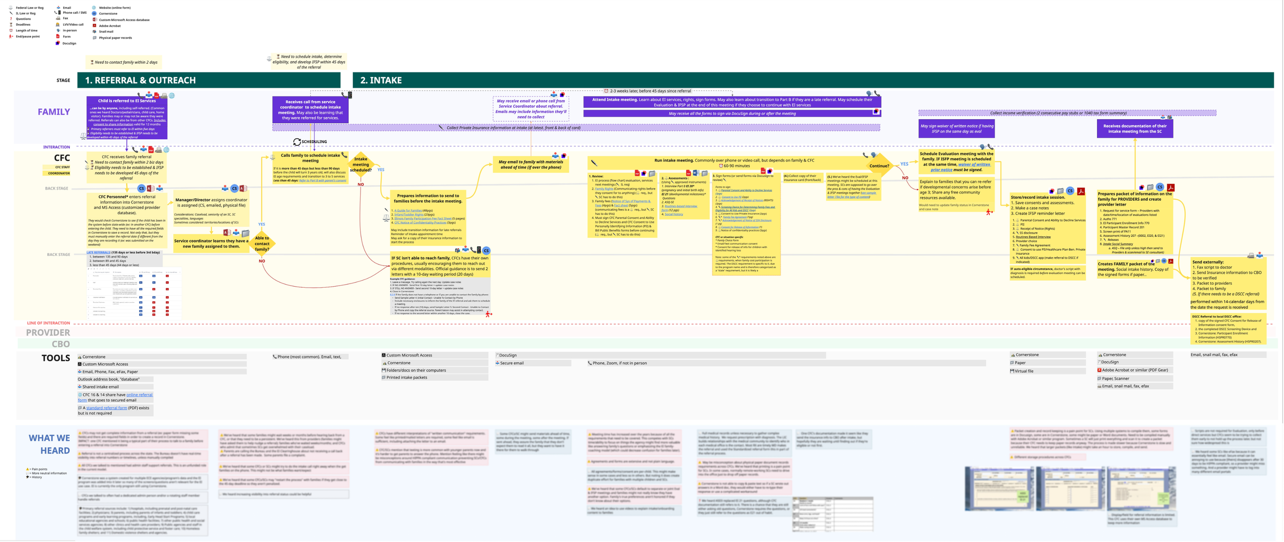1284x542 pixels.
Task: Click the Fax machine icon in the legend
Action: pyautogui.click(x=58, y=18)
